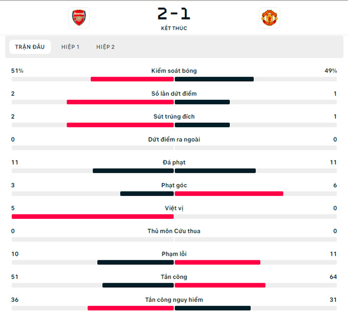Click the Tấn công nguy hiểm red bar

(130, 308)
